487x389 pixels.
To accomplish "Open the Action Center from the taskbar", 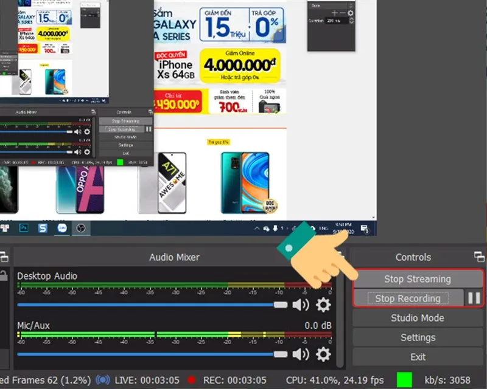I will tap(364, 229).
